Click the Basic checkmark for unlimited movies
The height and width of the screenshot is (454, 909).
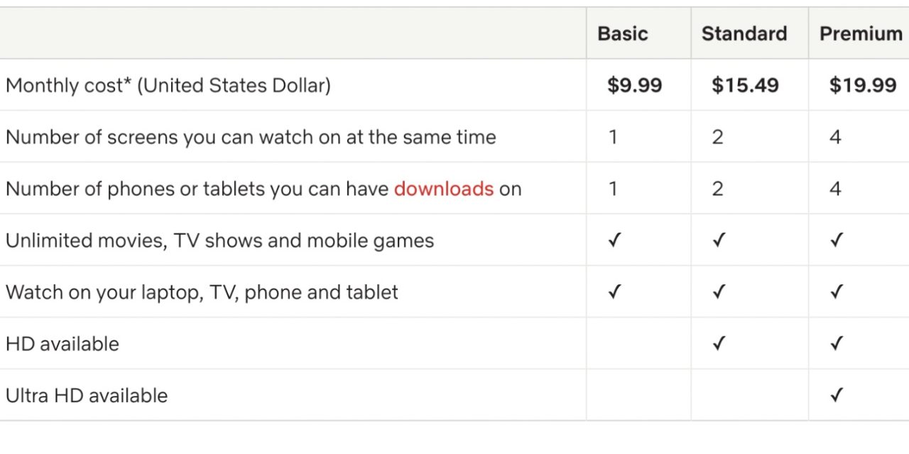click(x=615, y=240)
